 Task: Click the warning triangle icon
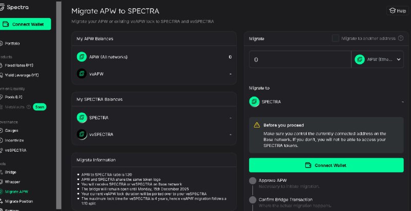(x=256, y=125)
